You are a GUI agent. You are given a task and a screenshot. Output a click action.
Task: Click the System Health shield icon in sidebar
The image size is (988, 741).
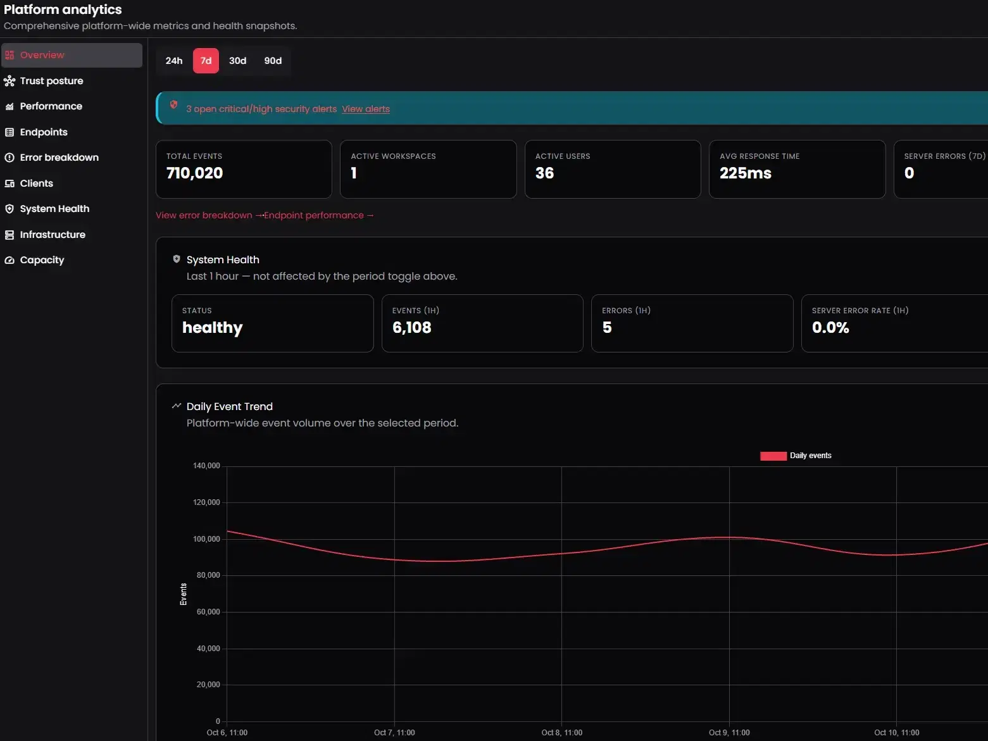[x=9, y=209]
